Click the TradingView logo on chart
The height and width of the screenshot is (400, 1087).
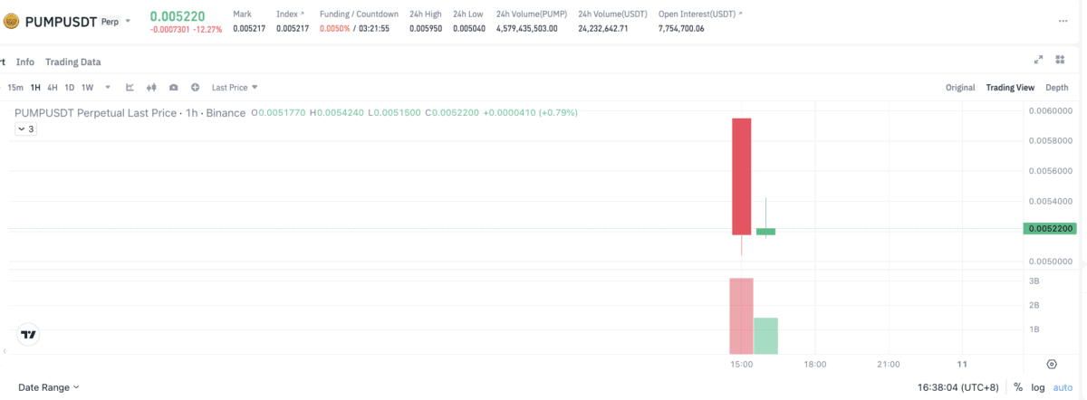click(x=29, y=334)
